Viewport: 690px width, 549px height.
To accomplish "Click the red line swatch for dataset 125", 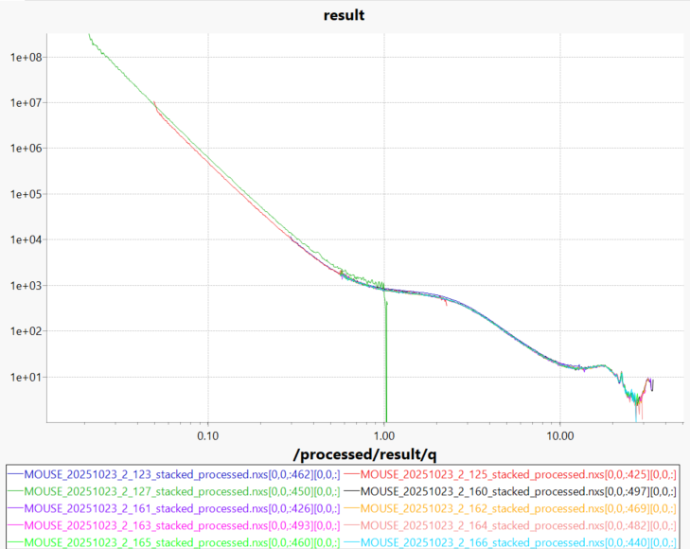I will coord(351,473).
